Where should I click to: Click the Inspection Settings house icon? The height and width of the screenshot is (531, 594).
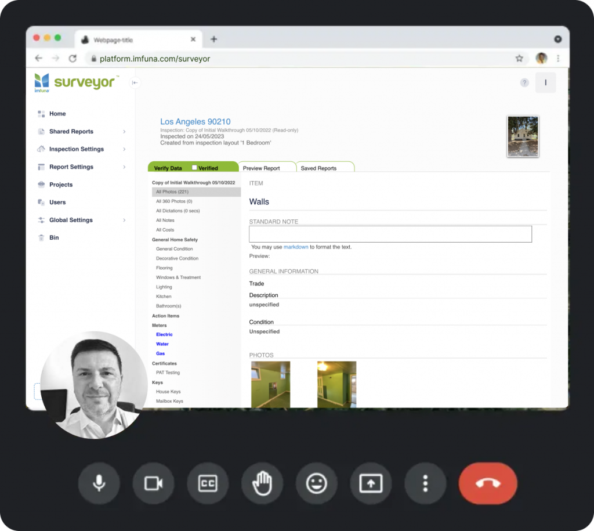point(41,149)
